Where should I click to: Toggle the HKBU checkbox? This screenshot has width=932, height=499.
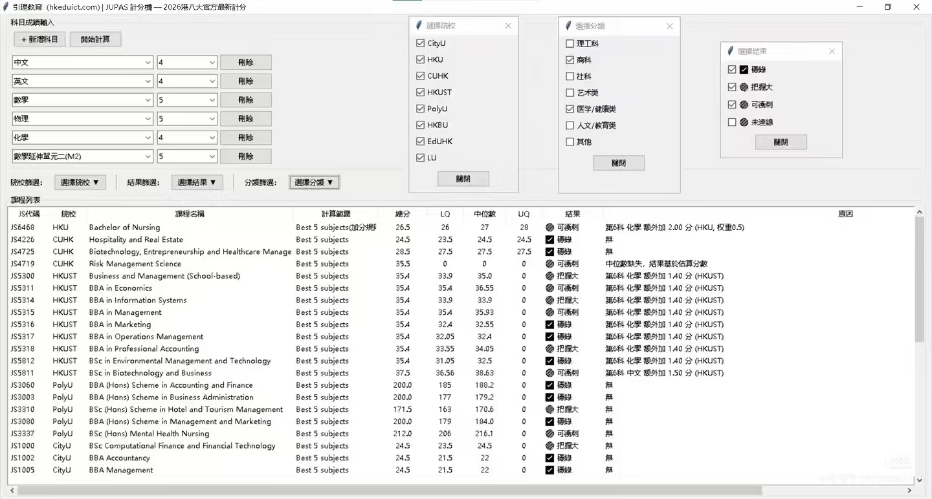(421, 125)
